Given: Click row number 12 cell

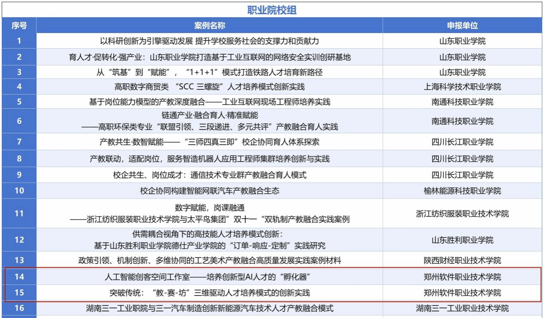Looking at the screenshot, I should click(19, 240).
